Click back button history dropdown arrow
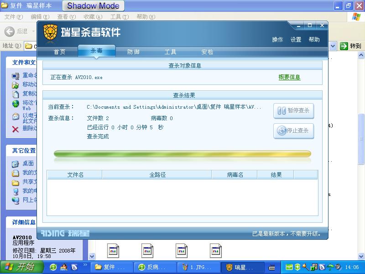 33,31
